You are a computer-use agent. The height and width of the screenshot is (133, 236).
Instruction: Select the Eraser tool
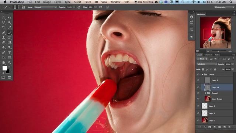(x=3, y=42)
